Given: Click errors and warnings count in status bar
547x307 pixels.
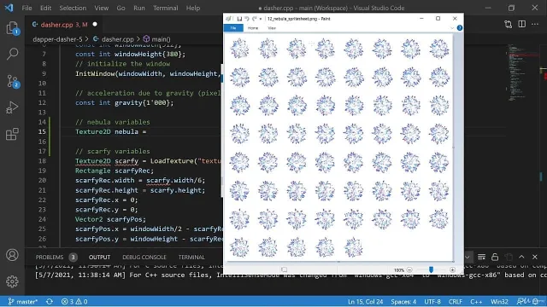Looking at the screenshot, I should (x=74, y=301).
